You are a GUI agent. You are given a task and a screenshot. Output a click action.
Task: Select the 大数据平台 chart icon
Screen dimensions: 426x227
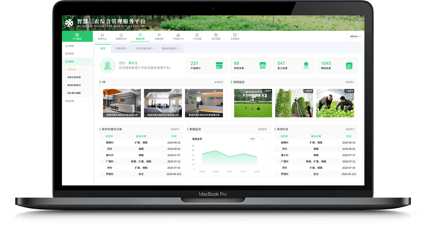coord(178,35)
